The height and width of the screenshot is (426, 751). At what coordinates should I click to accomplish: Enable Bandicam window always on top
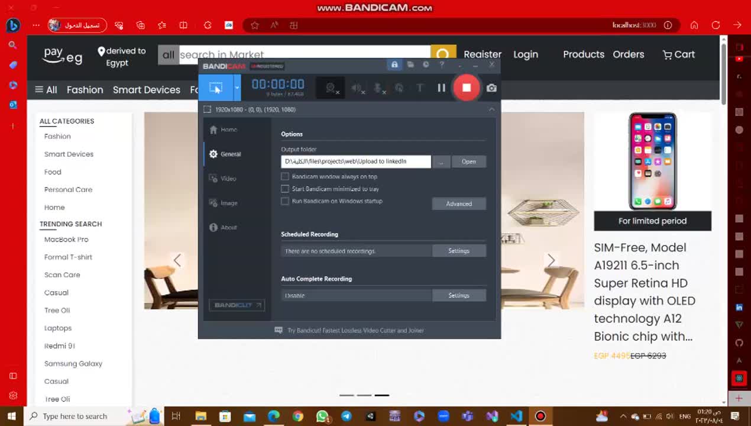tap(285, 176)
